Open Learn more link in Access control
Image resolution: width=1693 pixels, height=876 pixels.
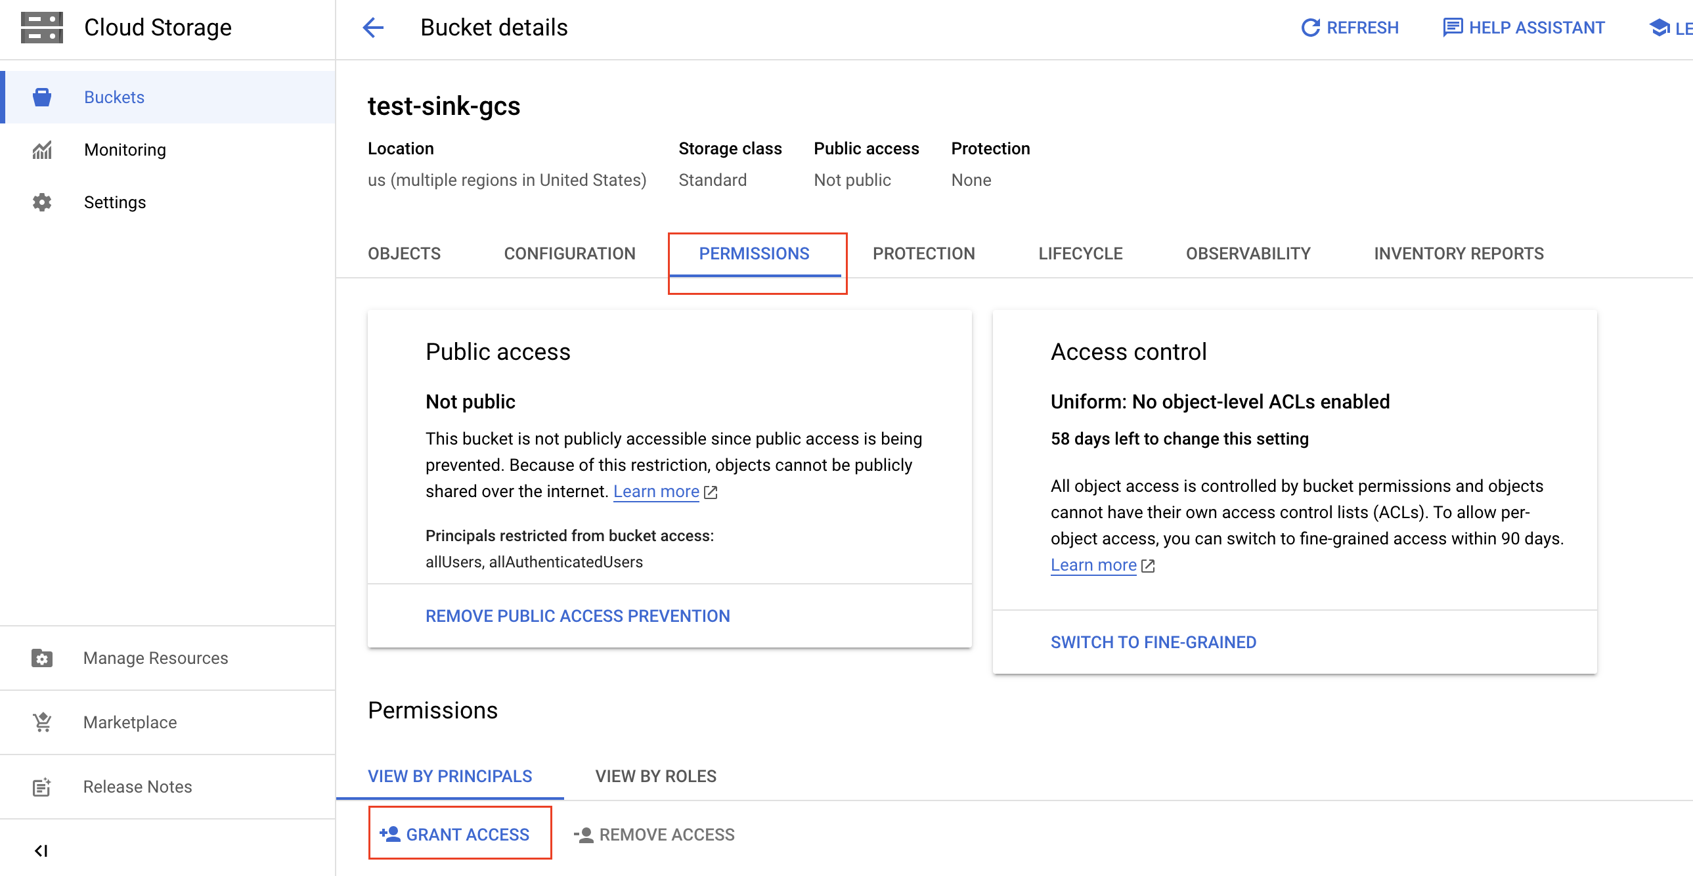[1093, 565]
